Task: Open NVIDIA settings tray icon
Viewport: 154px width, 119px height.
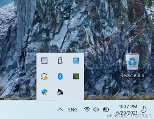Action: [x=76, y=76]
